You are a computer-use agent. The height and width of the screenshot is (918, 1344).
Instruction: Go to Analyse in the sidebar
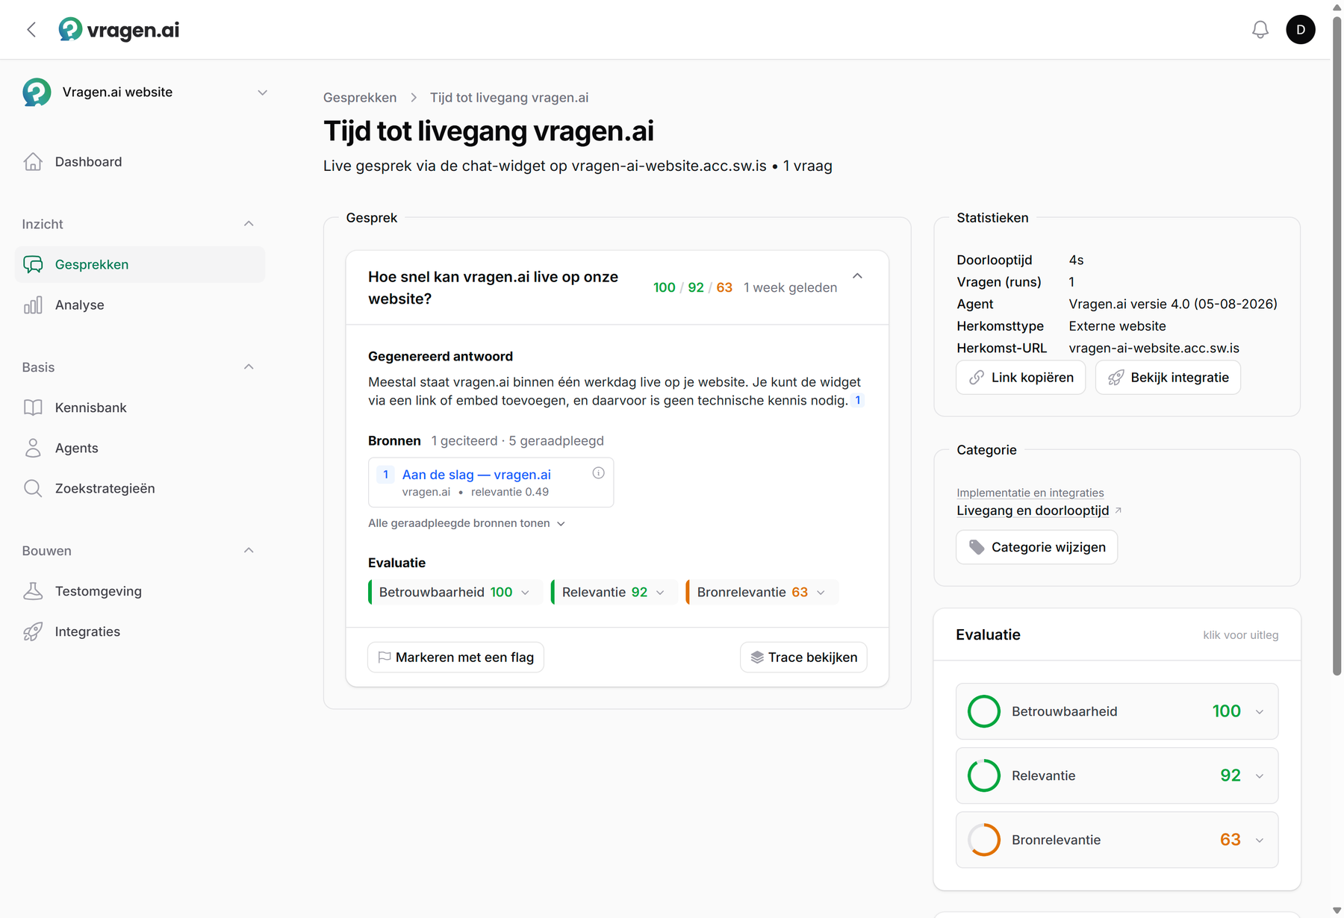coord(140,305)
